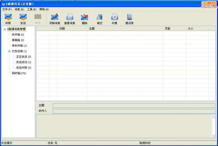Select the 已发送箱 (1) folder
The height and width of the screenshot is (146, 218).
[x=19, y=51]
